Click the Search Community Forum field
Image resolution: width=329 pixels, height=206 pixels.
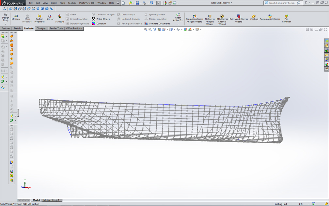pyautogui.click(x=282, y=3)
